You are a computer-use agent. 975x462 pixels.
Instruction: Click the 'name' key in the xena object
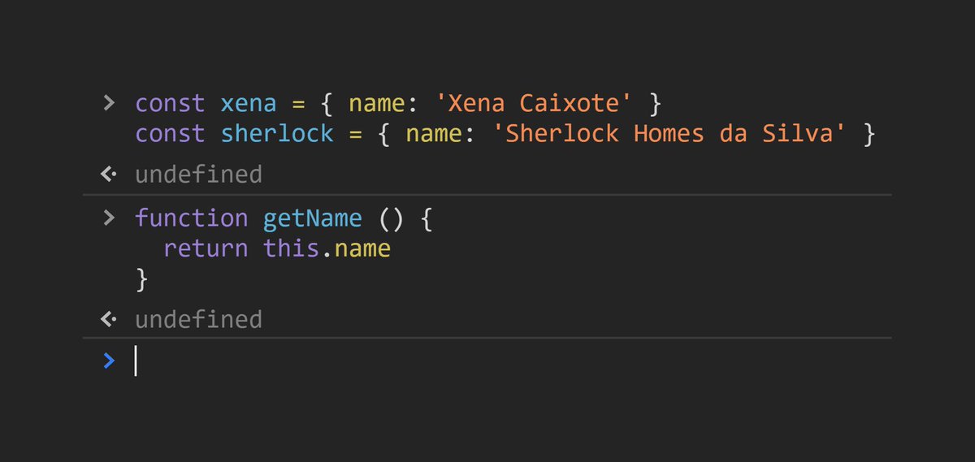click(x=377, y=105)
